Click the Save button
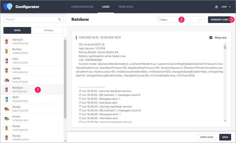This screenshot has height=143, width=236. pos(225,137)
